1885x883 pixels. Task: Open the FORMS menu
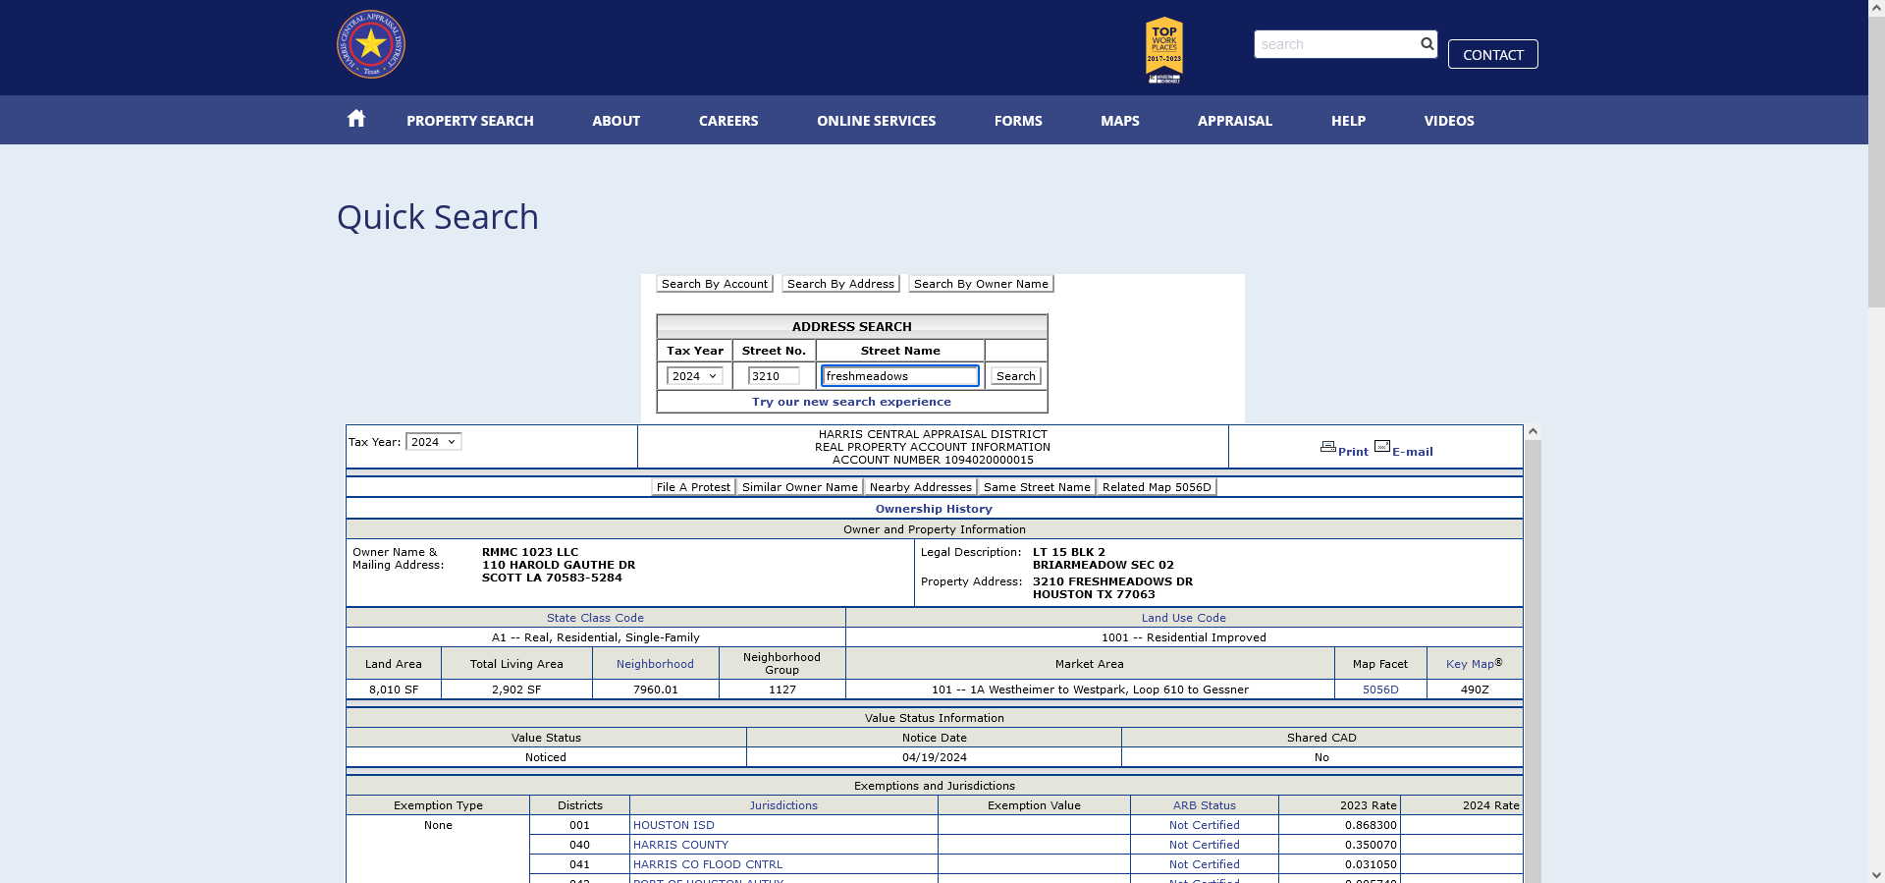[x=1018, y=121]
